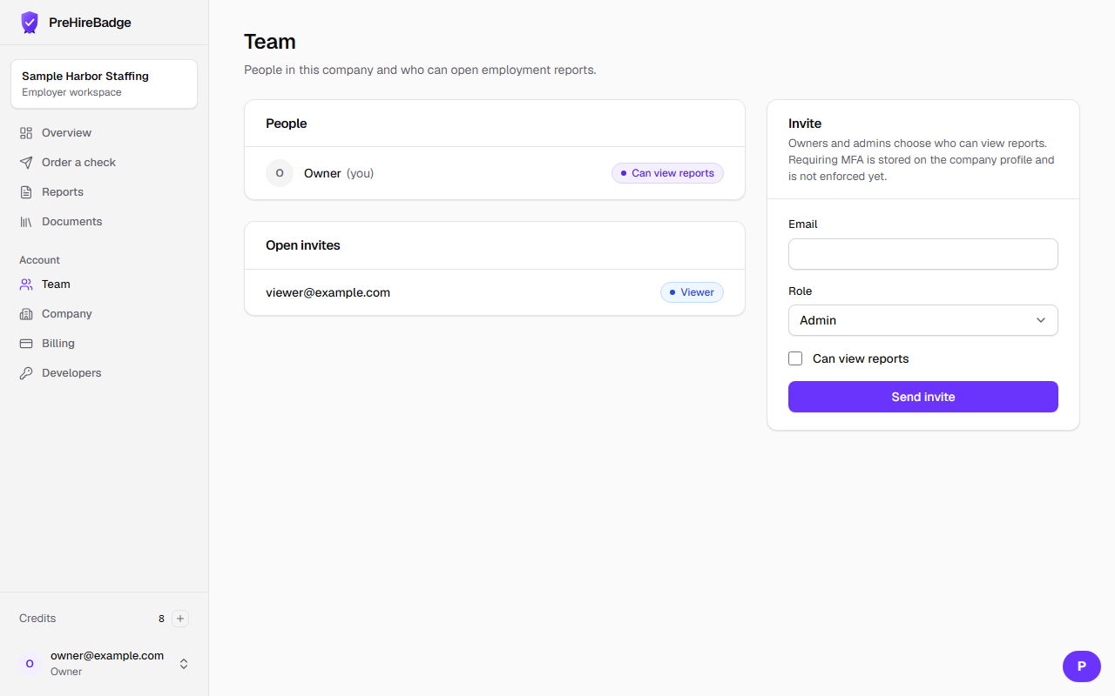
Task: Click the Email input field
Action: pos(923,254)
